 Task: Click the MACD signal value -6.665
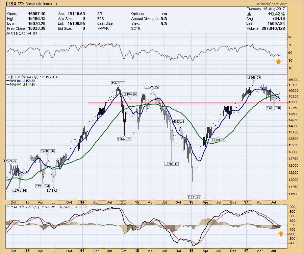tap(64, 207)
